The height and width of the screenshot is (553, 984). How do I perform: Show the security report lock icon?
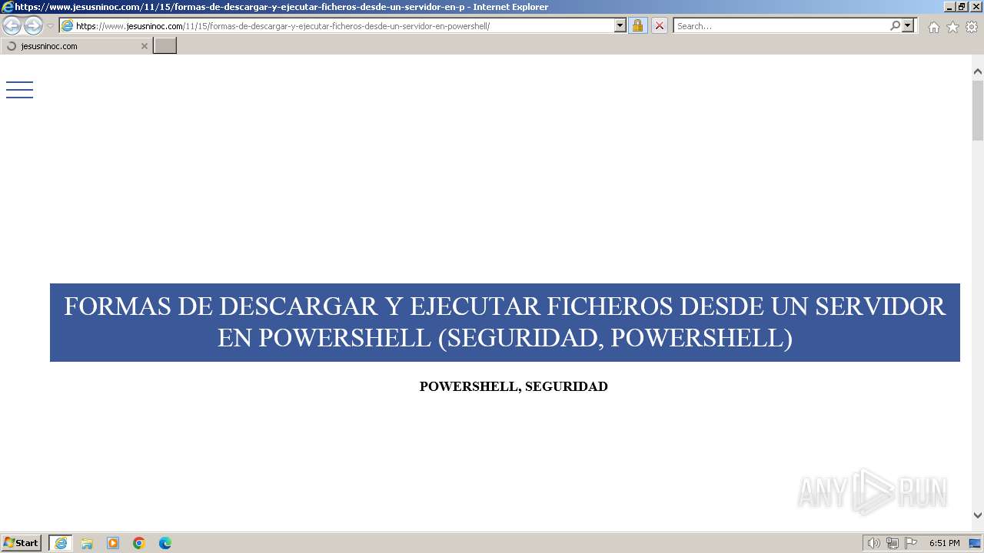637,25
